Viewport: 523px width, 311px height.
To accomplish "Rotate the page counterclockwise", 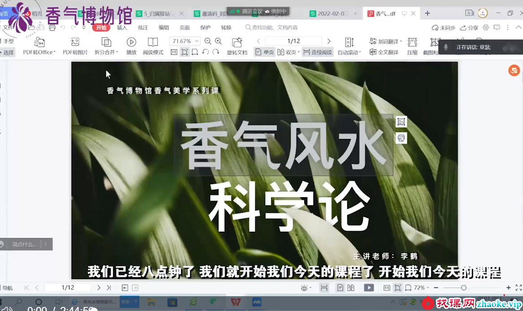I will pyautogui.click(x=205, y=52).
